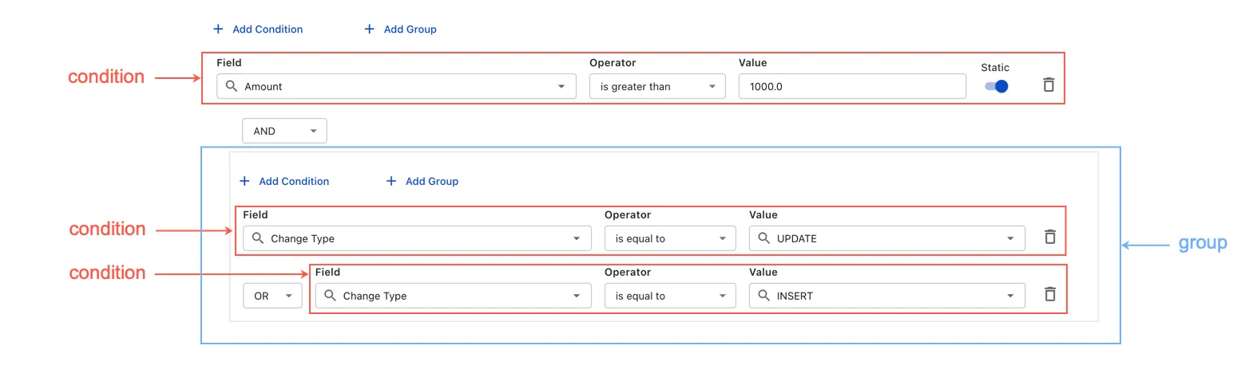Click the Static label text
Viewport: 1249px width, 381px height.
click(995, 68)
